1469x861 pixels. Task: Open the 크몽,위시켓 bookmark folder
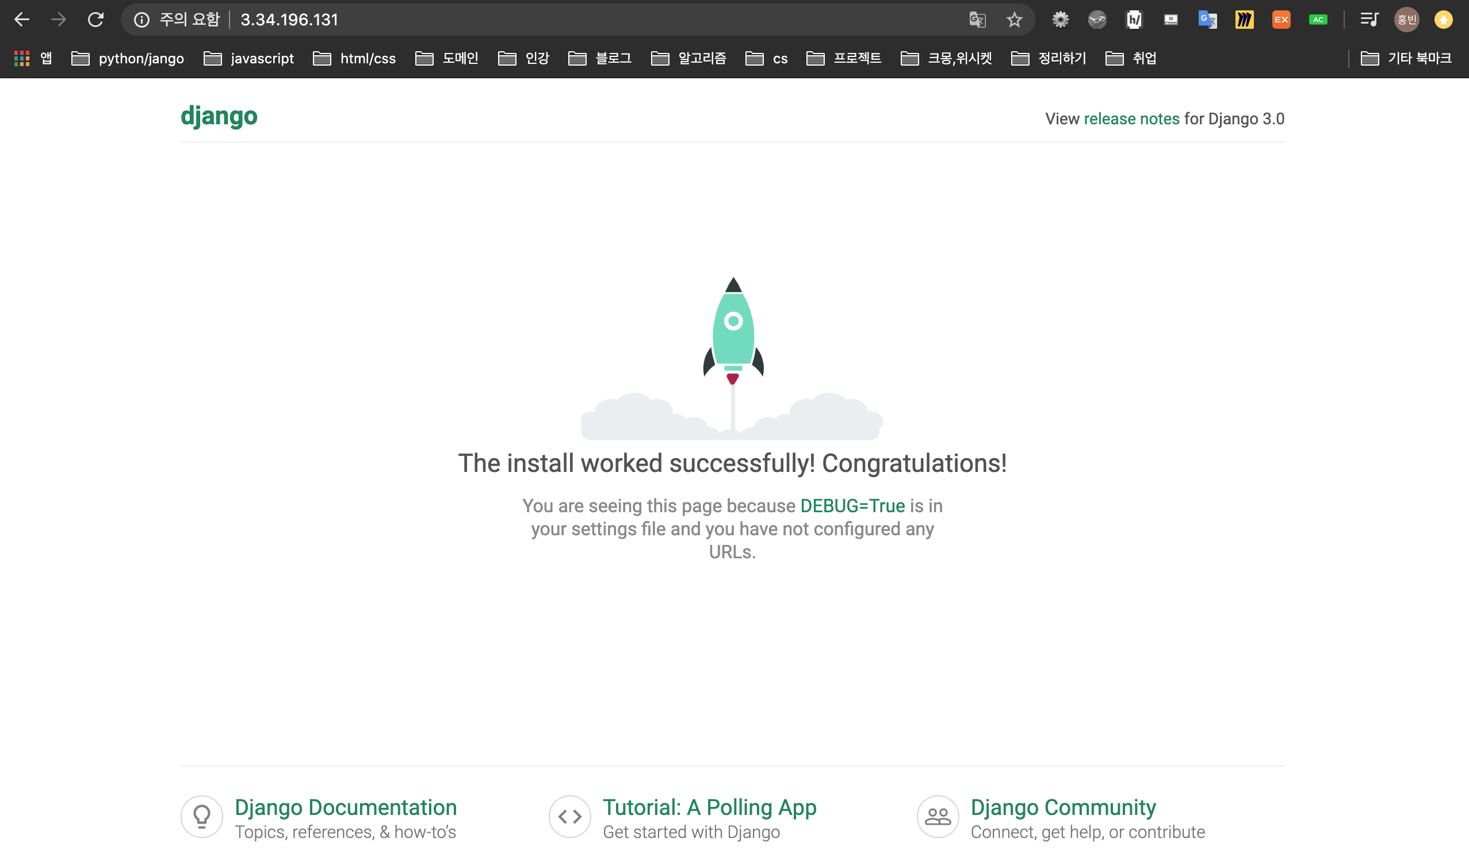coord(946,58)
